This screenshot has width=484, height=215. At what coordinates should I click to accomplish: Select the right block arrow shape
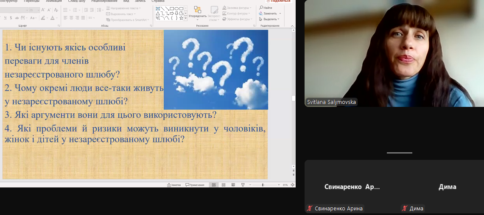tap(172, 14)
